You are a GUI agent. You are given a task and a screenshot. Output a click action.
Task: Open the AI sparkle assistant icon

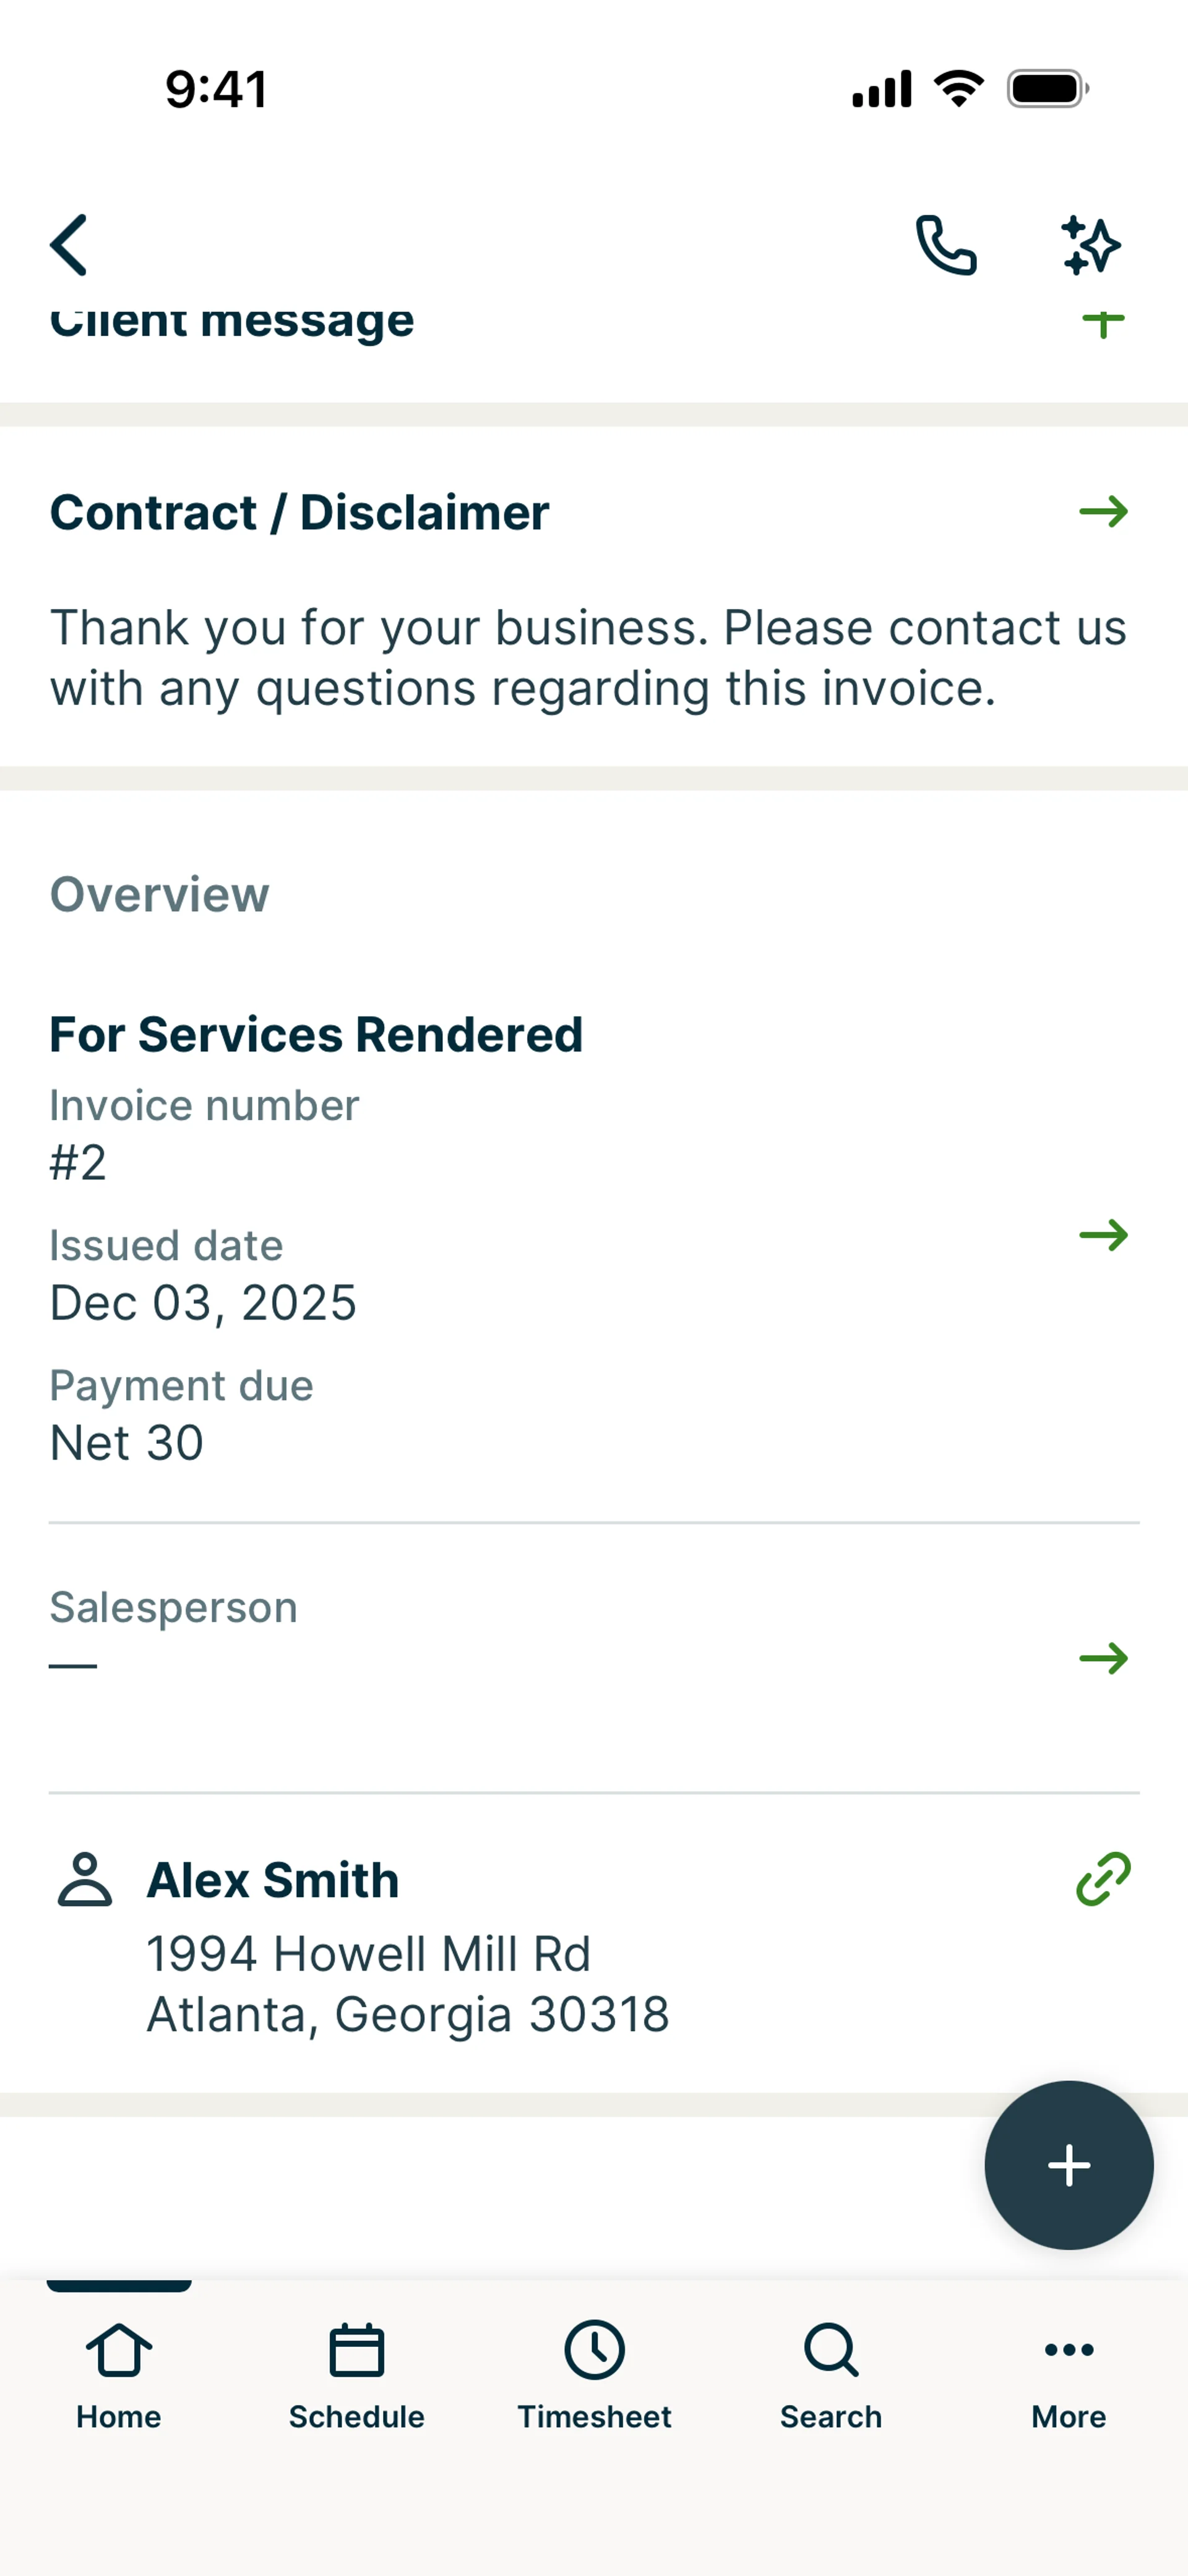(1090, 245)
